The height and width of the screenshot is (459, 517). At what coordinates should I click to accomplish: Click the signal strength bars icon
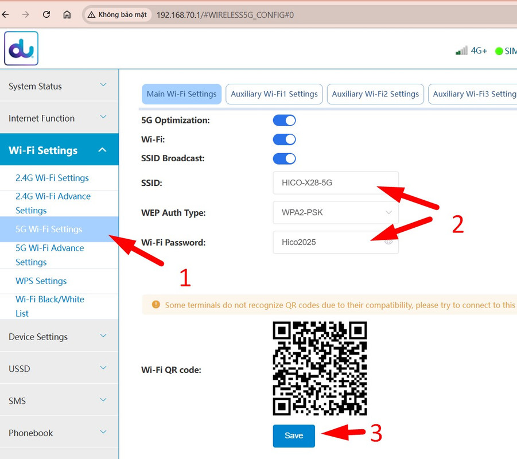[461, 50]
